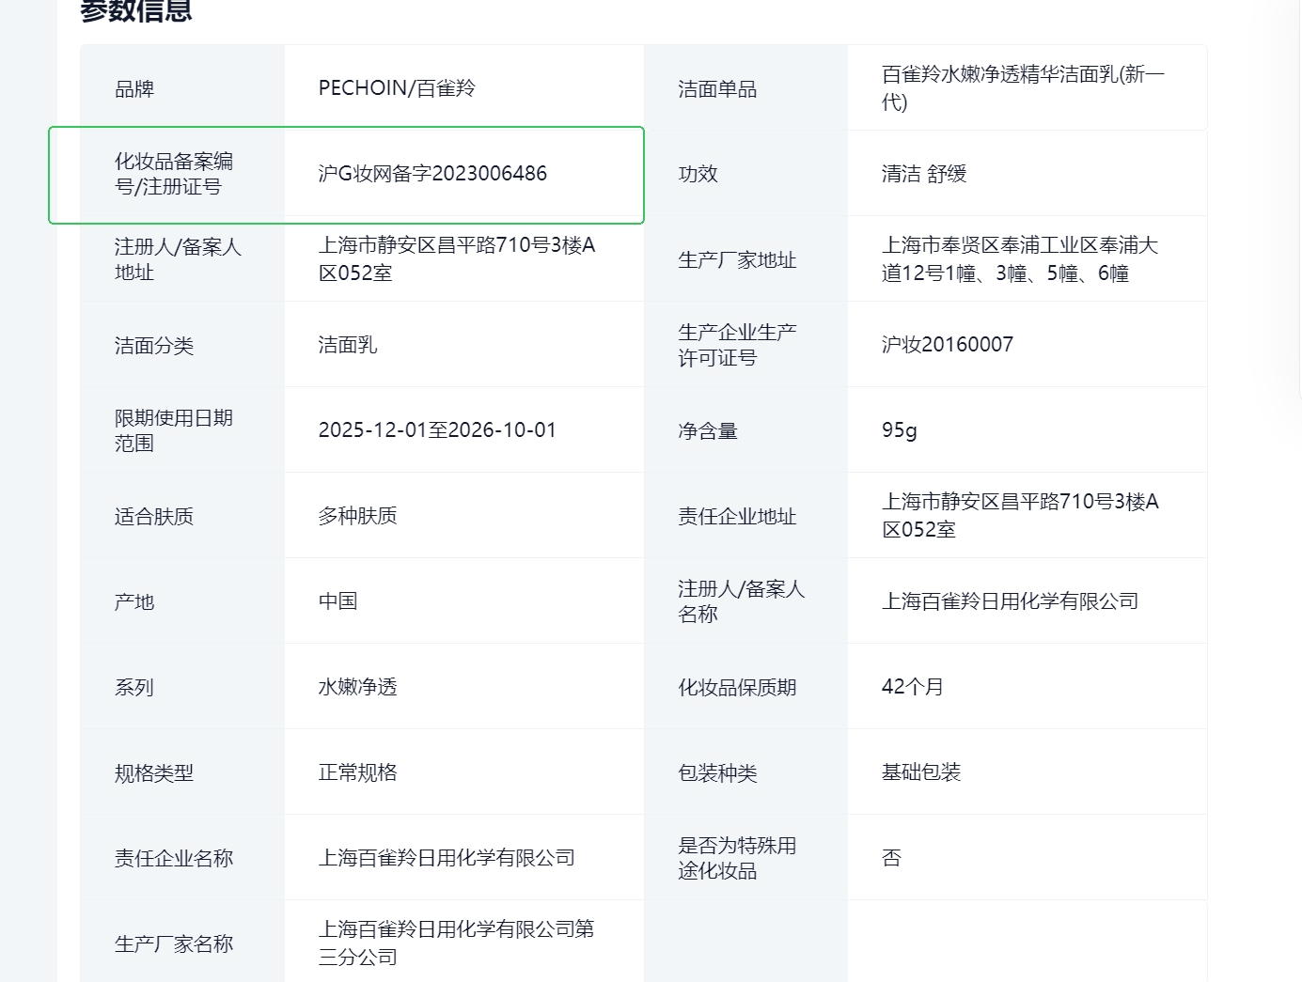Click the 是否为特殊用途化妆品 value 否
This screenshot has height=982, width=1302.
891,858
